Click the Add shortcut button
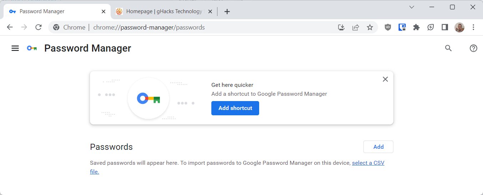483x195 pixels. [x=235, y=108]
